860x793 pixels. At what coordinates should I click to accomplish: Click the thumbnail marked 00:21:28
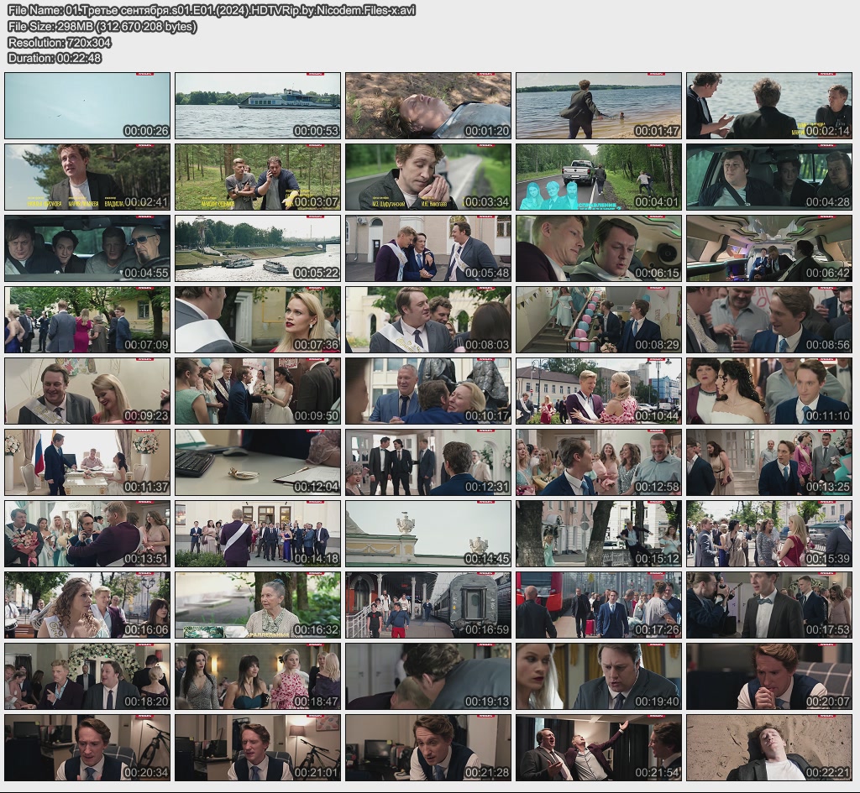pos(428,748)
